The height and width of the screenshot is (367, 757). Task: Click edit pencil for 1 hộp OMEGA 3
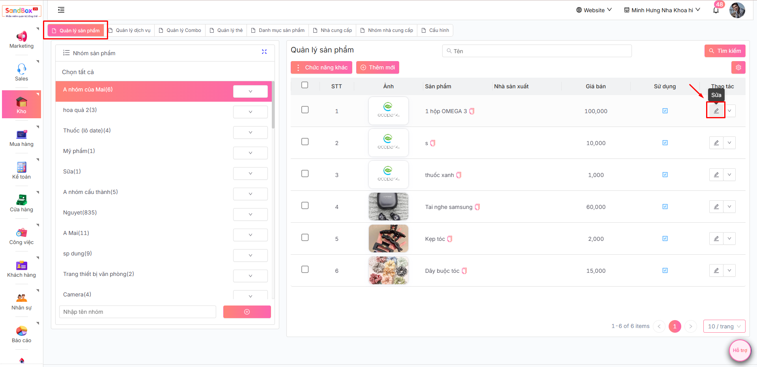pyautogui.click(x=716, y=111)
